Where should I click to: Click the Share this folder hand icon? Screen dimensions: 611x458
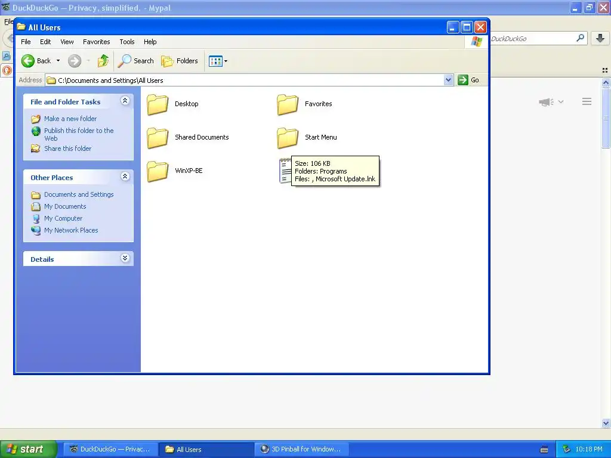(35, 148)
